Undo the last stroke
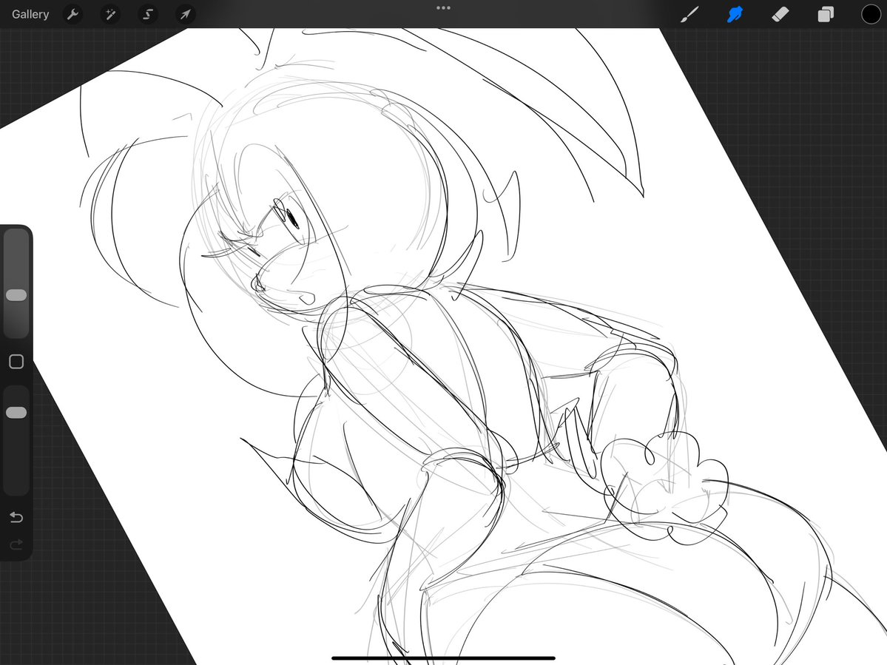Screen dimensions: 887x665 [16, 517]
